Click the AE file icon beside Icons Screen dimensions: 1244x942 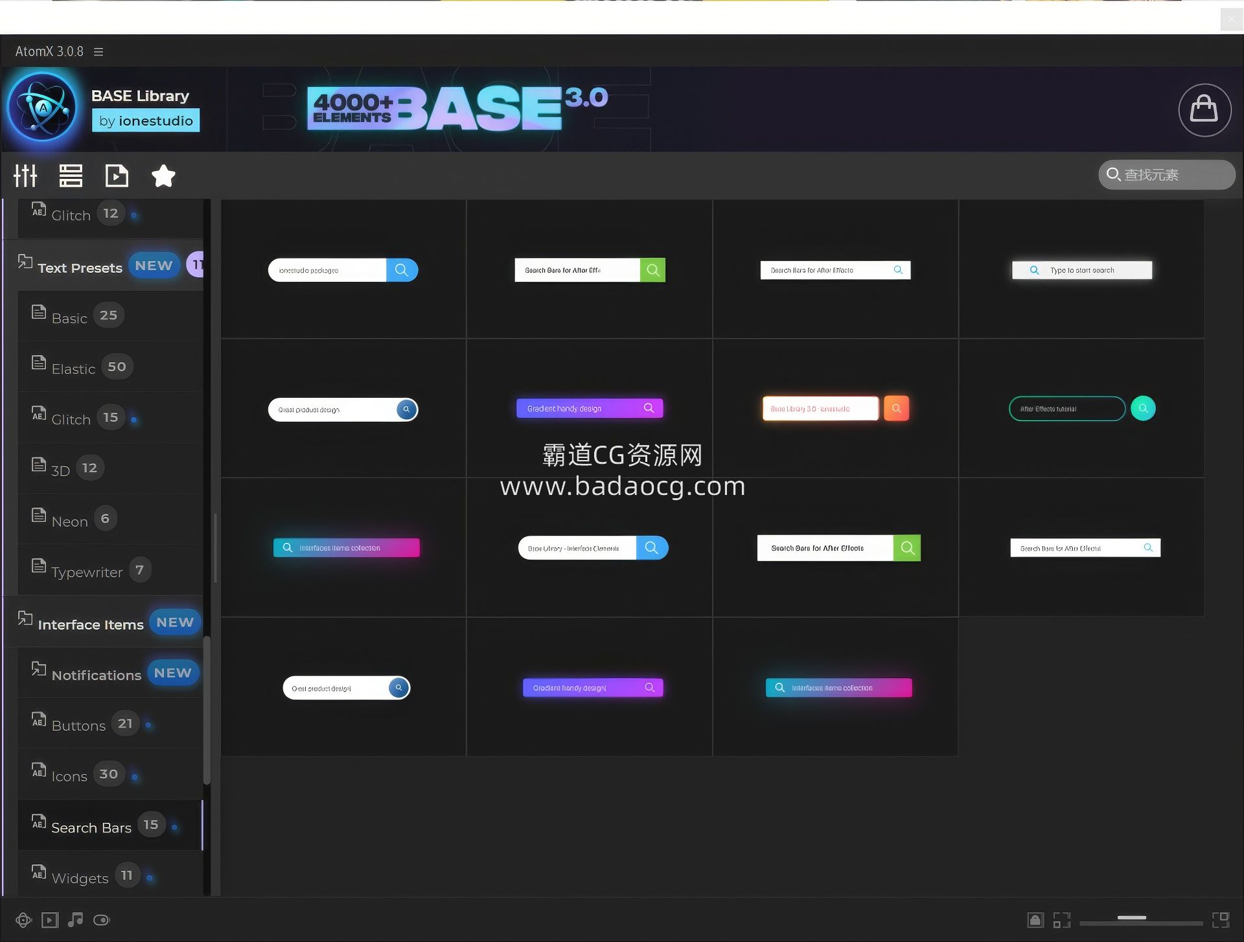pos(39,770)
